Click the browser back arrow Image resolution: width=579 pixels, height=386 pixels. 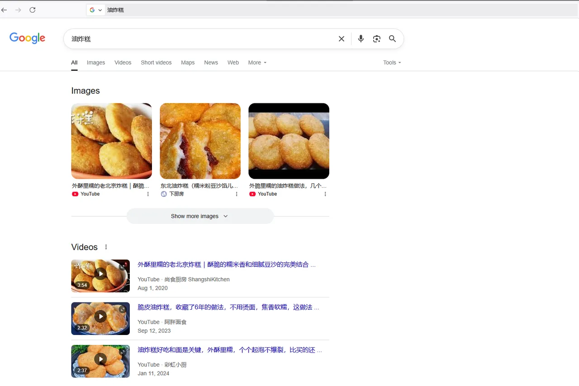pos(5,10)
